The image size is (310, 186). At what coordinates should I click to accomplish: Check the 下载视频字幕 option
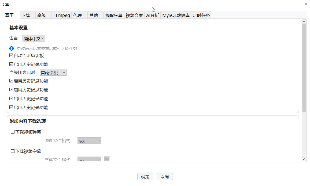pyautogui.click(x=12, y=151)
